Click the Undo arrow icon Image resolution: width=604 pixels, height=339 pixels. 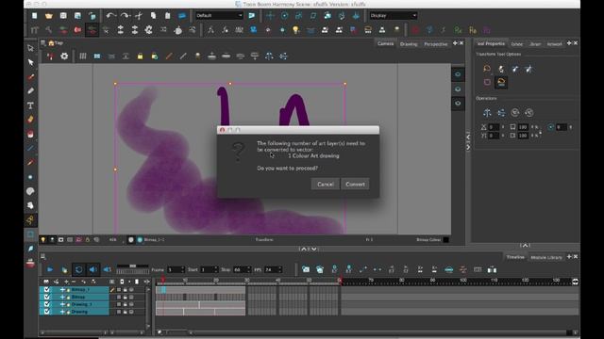(111, 16)
